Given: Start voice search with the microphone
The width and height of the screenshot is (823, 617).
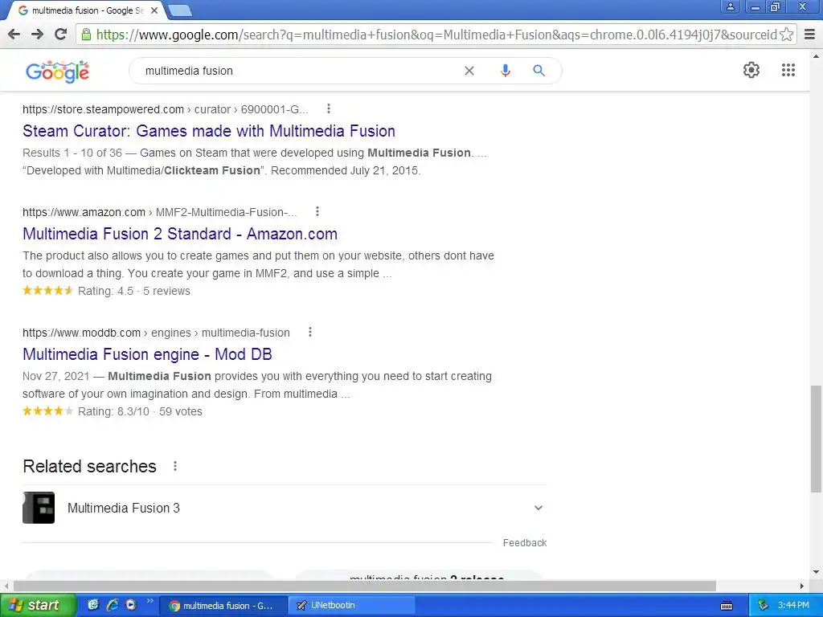Looking at the screenshot, I should 505,71.
